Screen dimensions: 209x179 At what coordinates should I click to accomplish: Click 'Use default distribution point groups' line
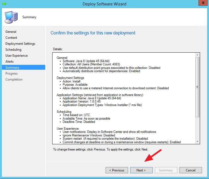(x=112, y=68)
